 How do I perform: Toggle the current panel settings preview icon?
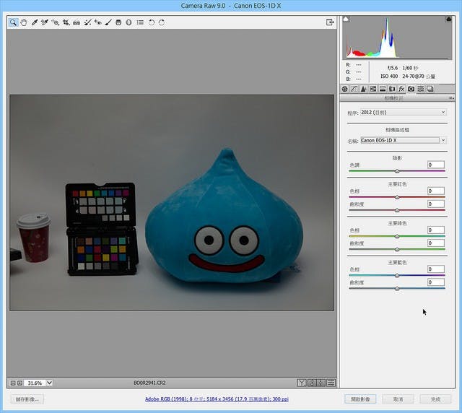[x=331, y=383]
